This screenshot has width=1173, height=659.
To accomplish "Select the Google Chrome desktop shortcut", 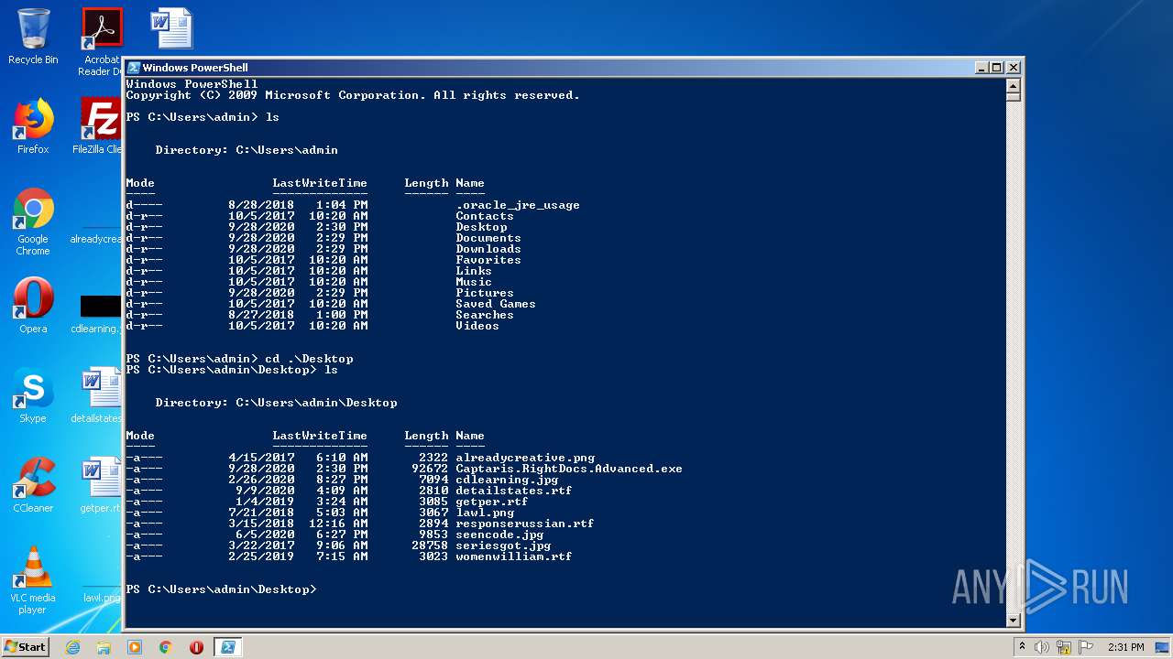I will 33,221.
